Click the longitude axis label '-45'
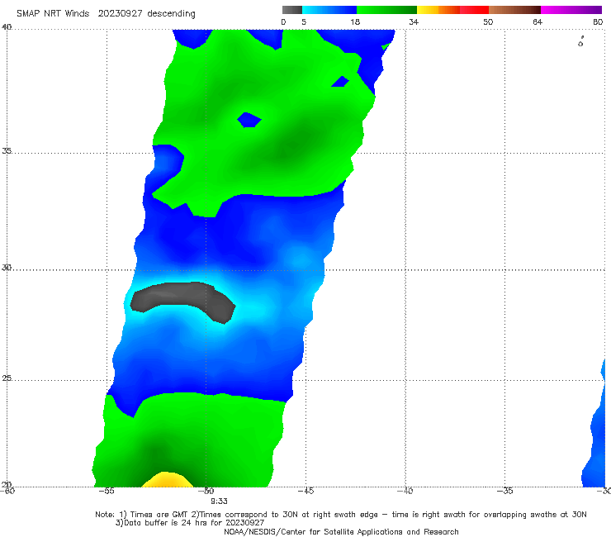The height and width of the screenshot is (537, 611). tap(305, 491)
